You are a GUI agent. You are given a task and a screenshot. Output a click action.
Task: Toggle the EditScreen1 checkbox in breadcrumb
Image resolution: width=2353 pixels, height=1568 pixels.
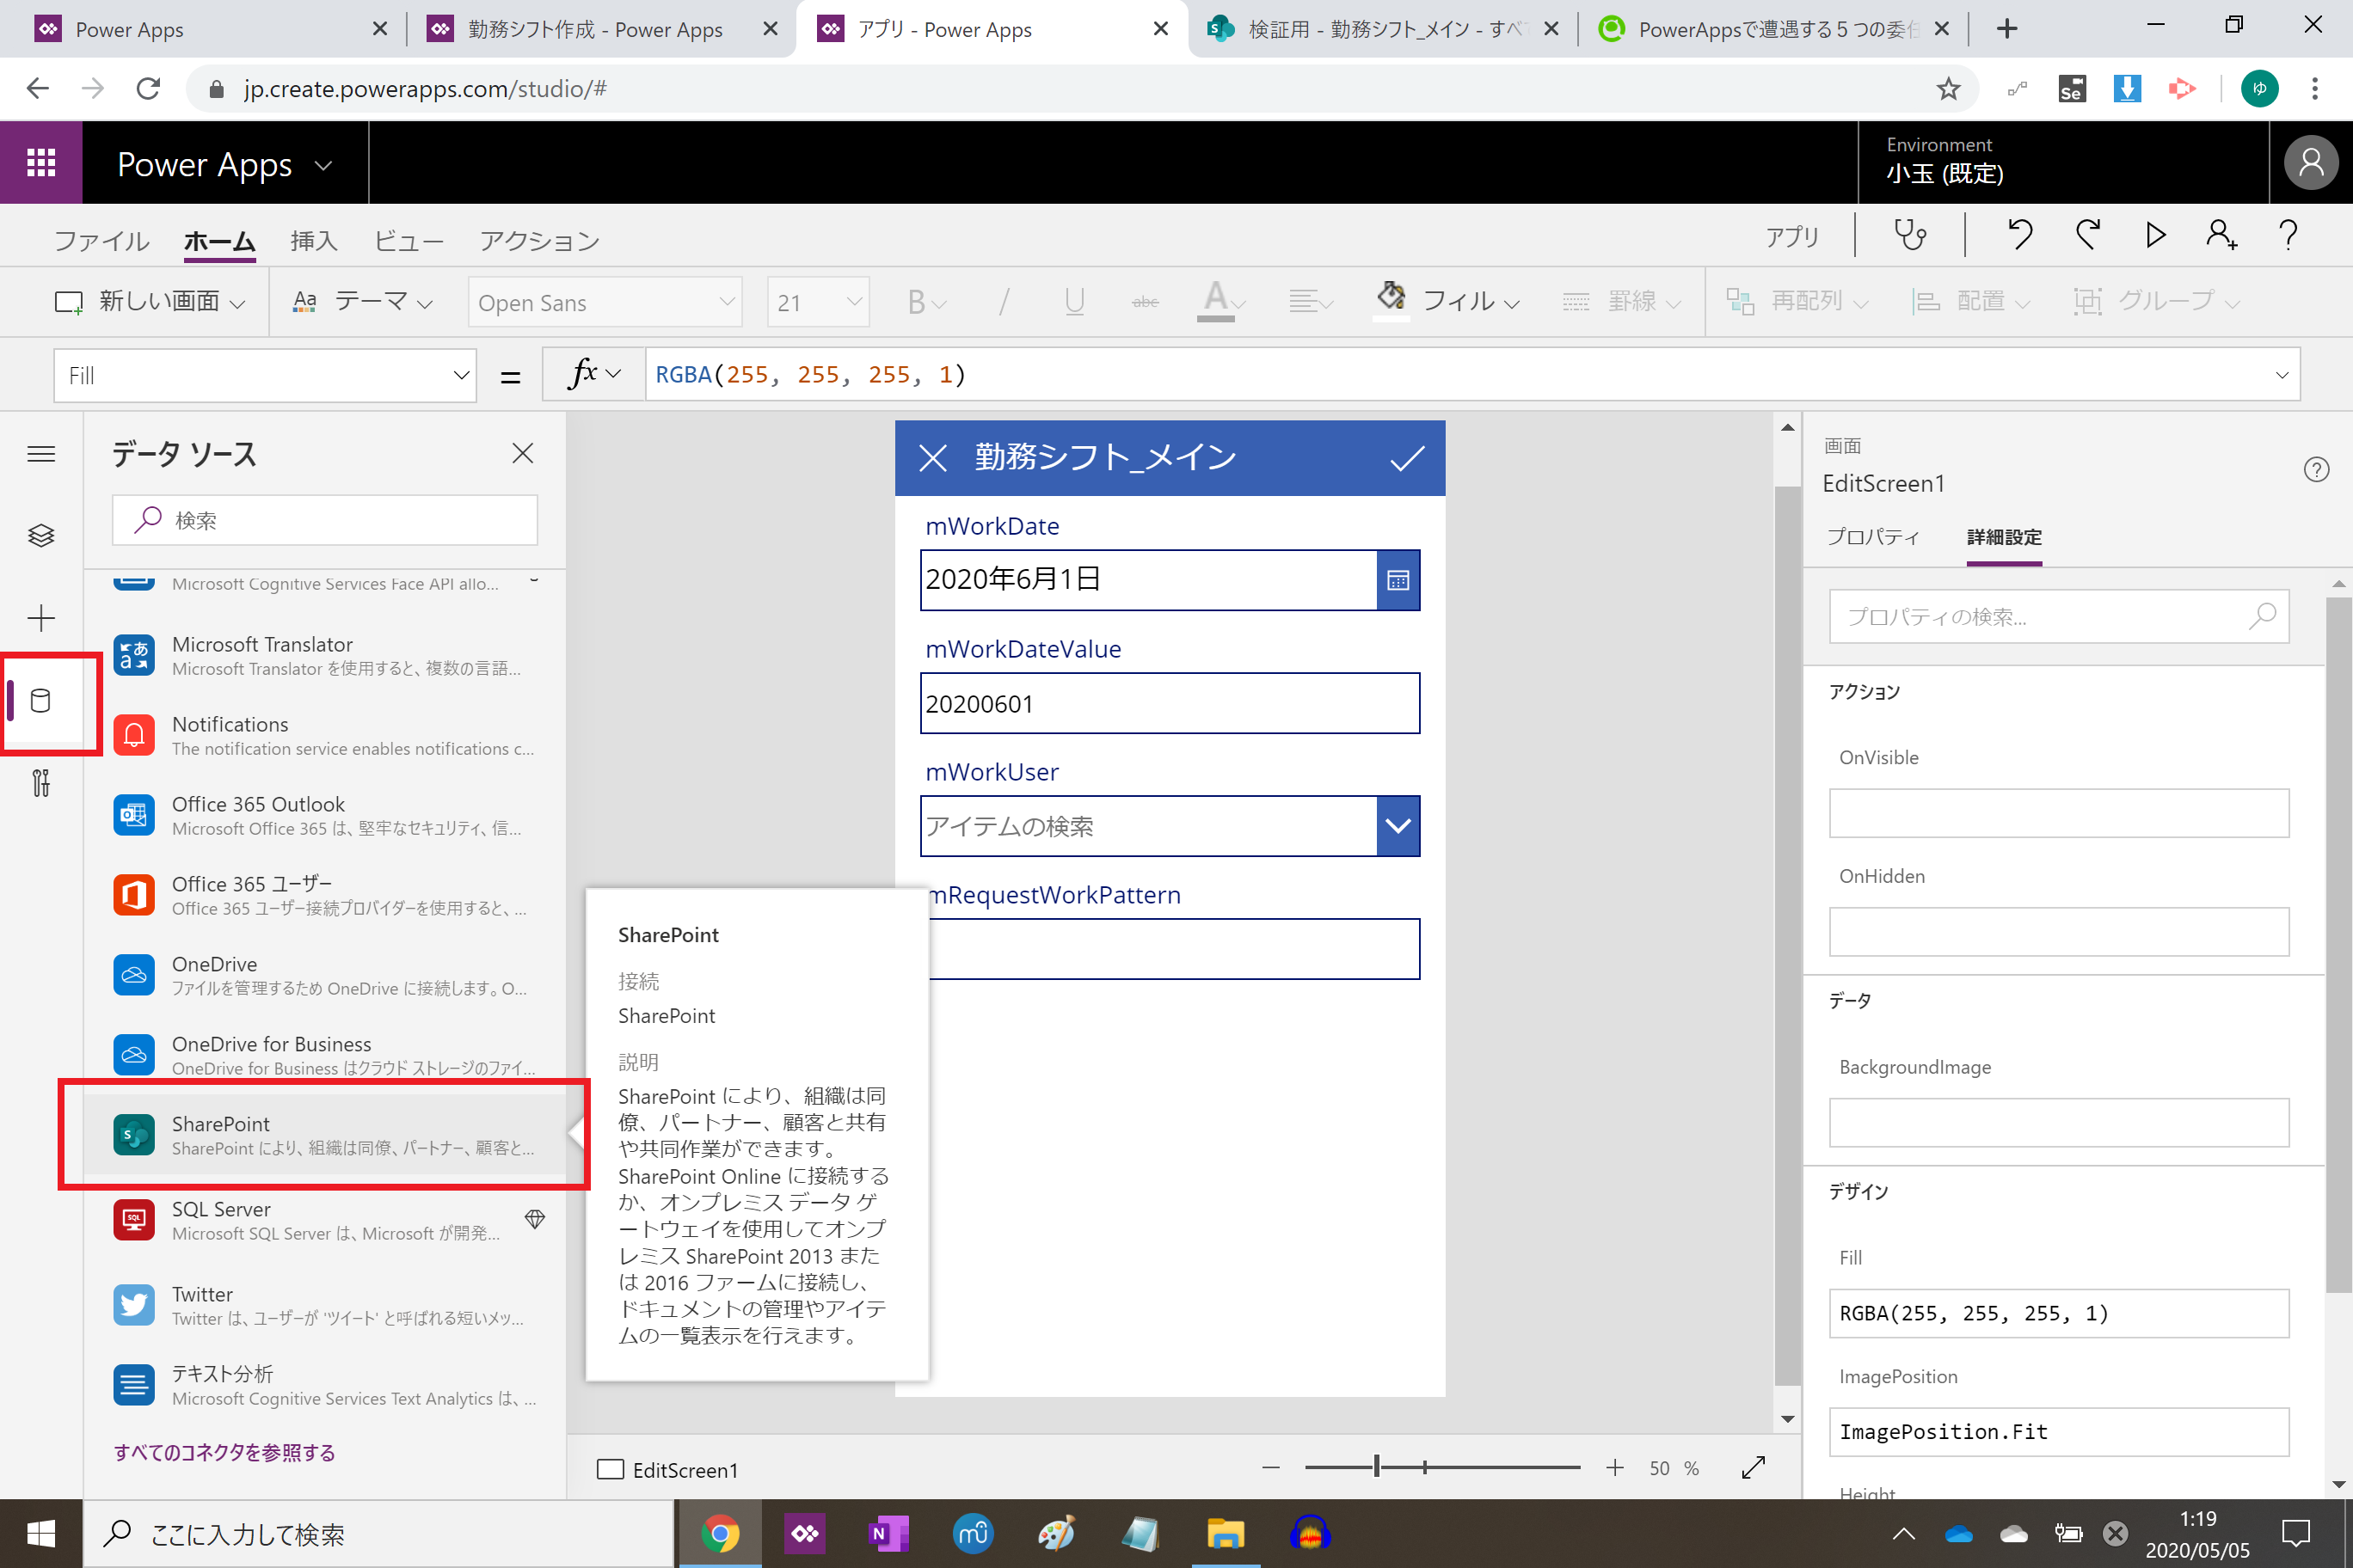(x=609, y=1468)
